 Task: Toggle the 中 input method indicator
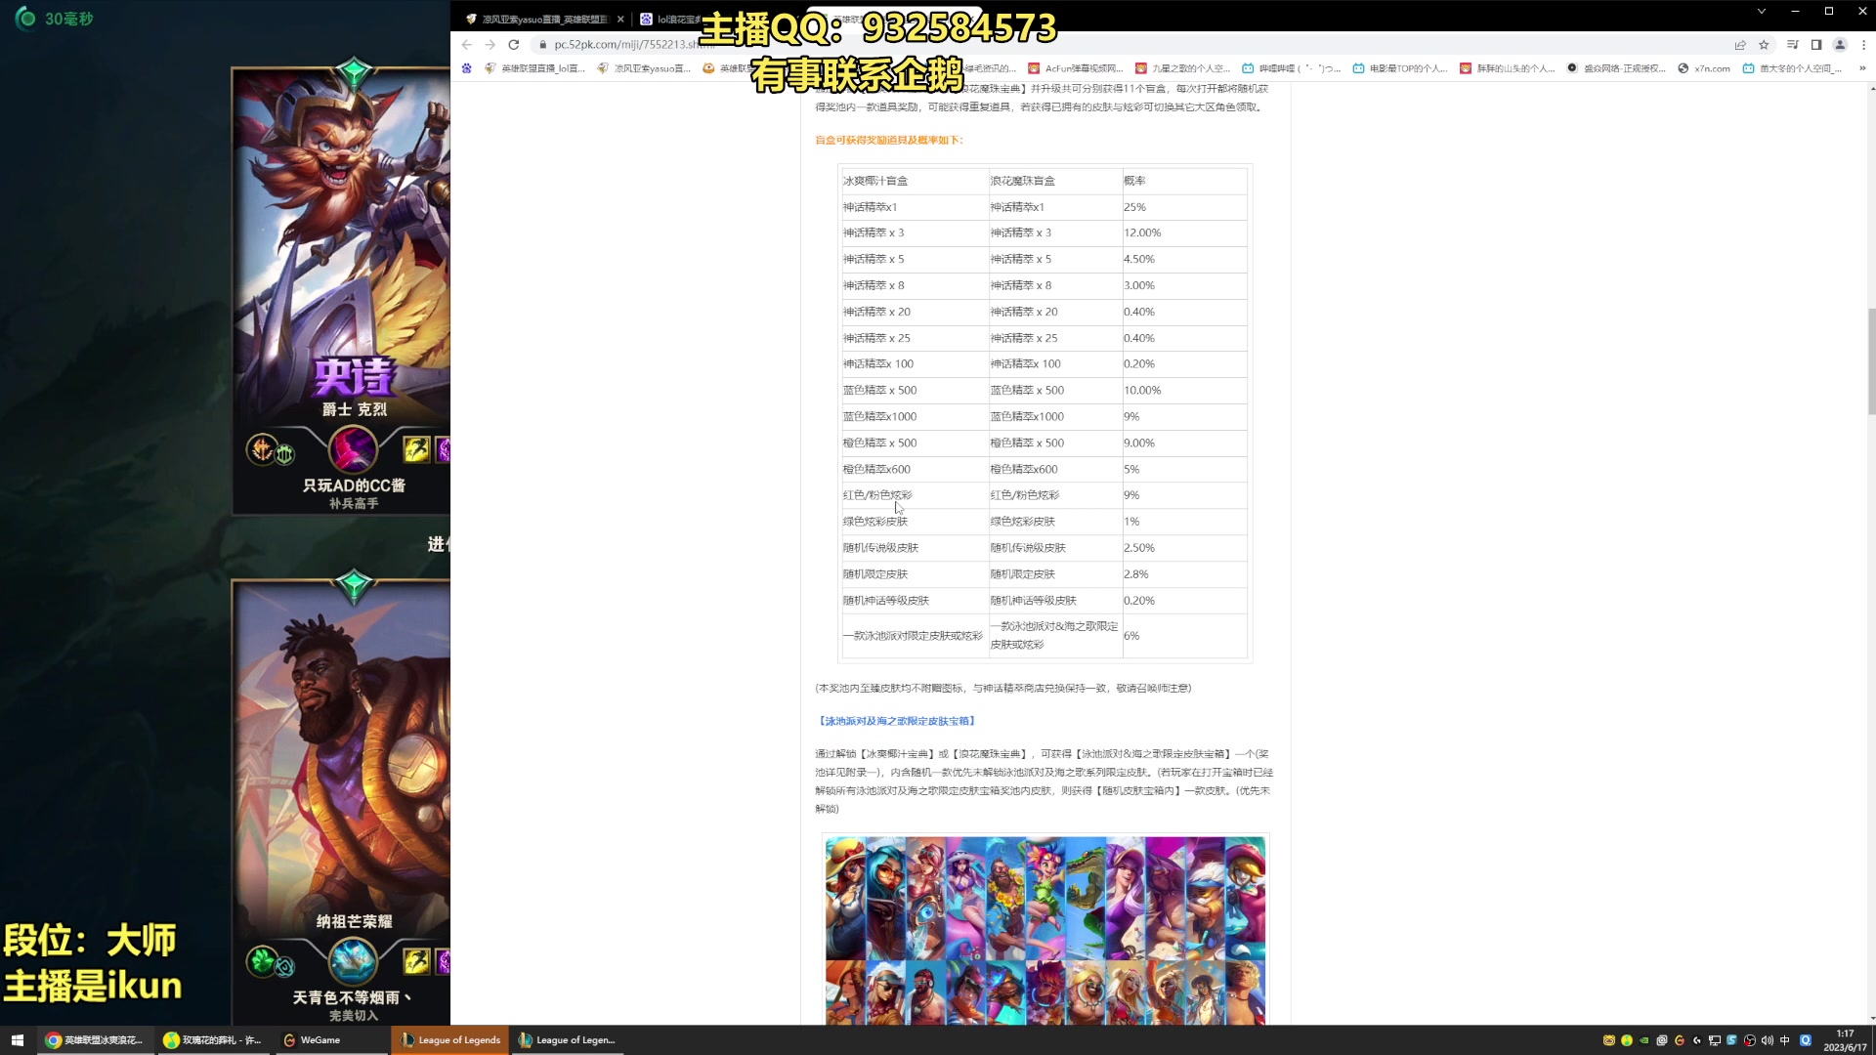coord(1785,1040)
